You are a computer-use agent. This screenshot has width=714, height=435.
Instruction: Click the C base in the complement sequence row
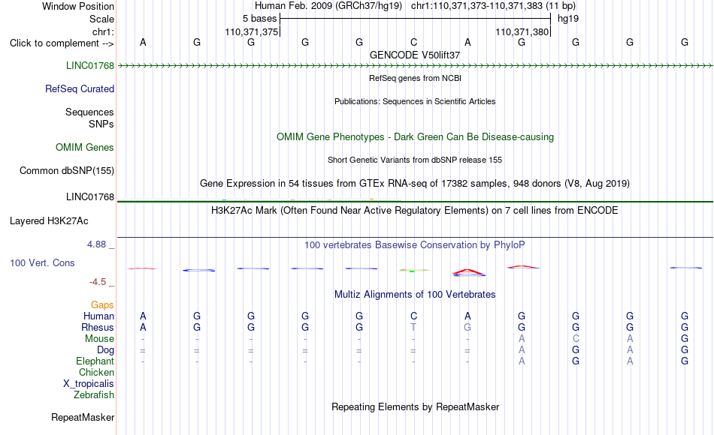tap(413, 42)
